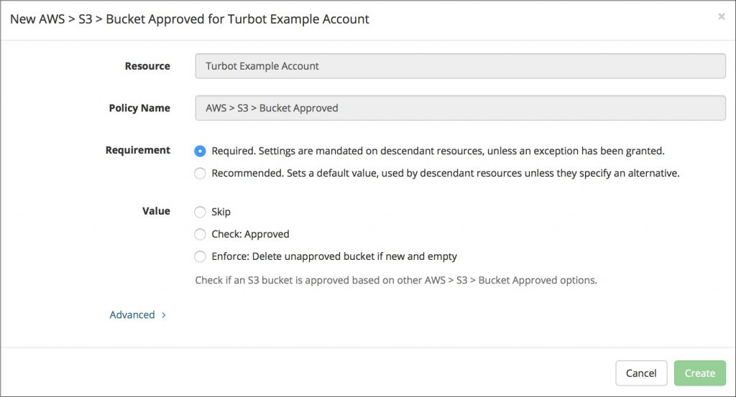Choose the Skip value option
Viewport: 736px width, 397px height.
tap(200, 212)
